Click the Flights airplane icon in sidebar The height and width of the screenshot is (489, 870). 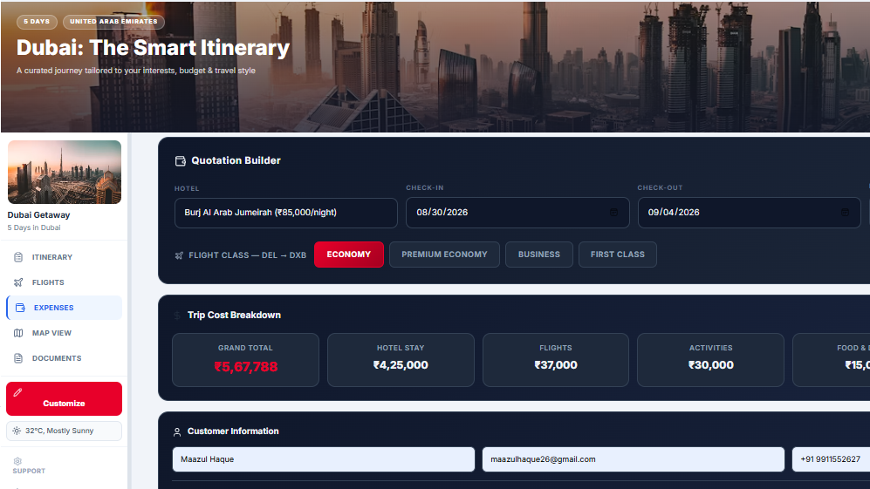18,282
